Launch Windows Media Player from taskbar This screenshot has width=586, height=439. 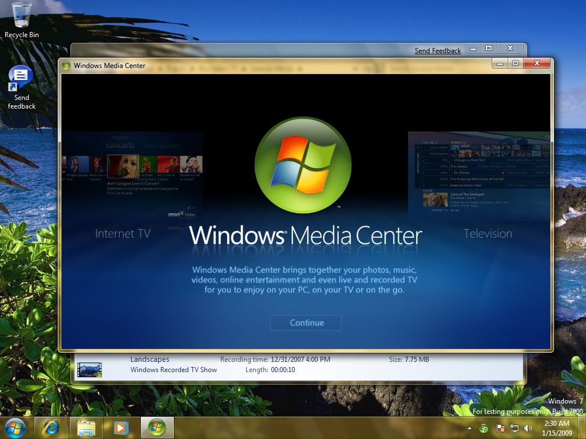(x=121, y=428)
